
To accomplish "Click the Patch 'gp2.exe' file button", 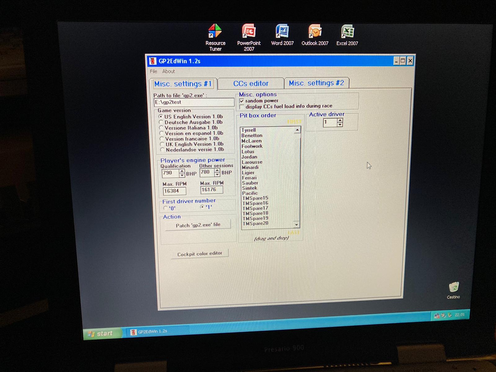I will coord(198,225).
